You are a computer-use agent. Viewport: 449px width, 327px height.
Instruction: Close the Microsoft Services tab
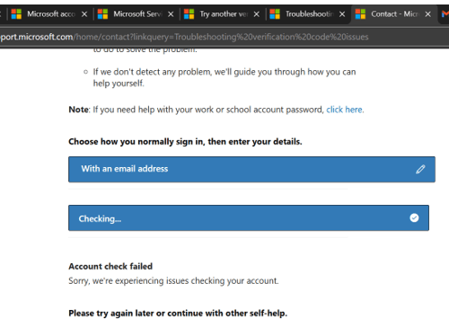[171, 14]
